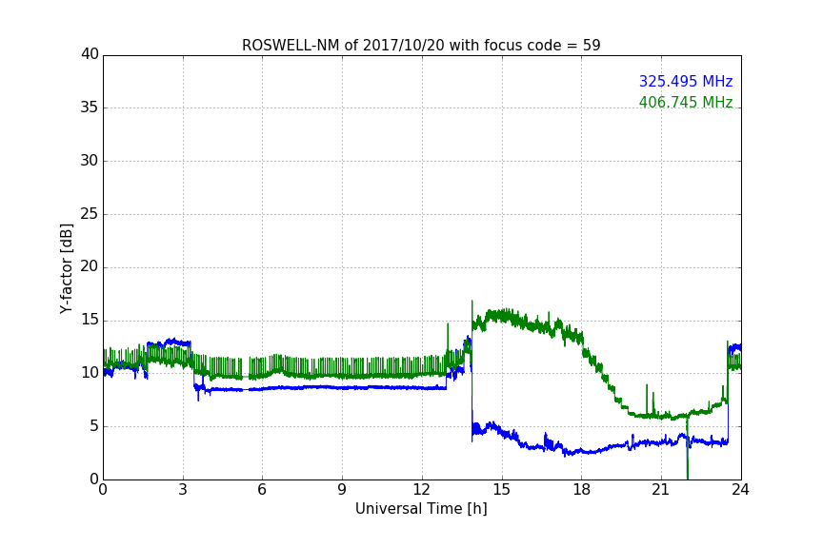Click the y-axis tick label '40'
Image resolution: width=823 pixels, height=548 pixels.
[90, 54]
